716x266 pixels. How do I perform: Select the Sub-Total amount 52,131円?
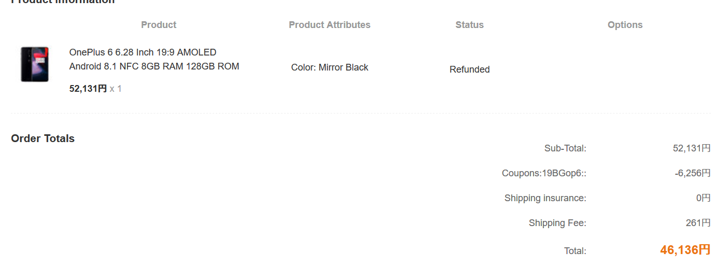[692, 148]
